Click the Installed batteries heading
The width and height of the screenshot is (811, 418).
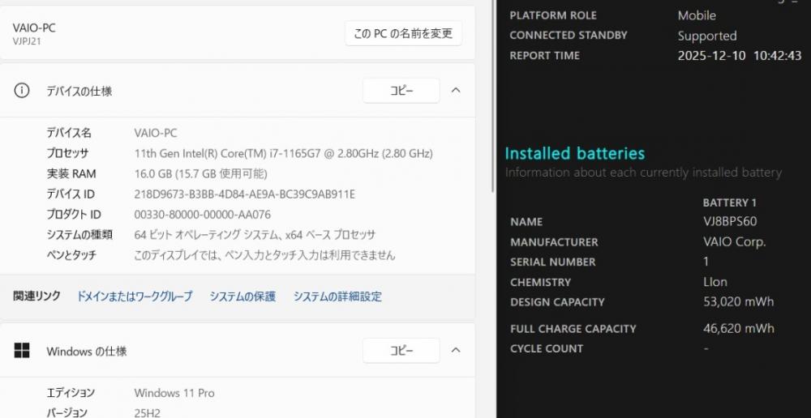pyautogui.click(x=574, y=153)
